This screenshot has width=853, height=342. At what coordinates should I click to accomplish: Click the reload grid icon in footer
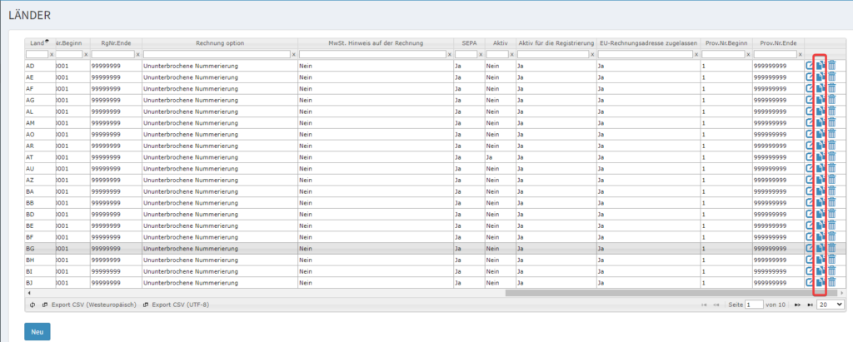pyautogui.click(x=32, y=305)
